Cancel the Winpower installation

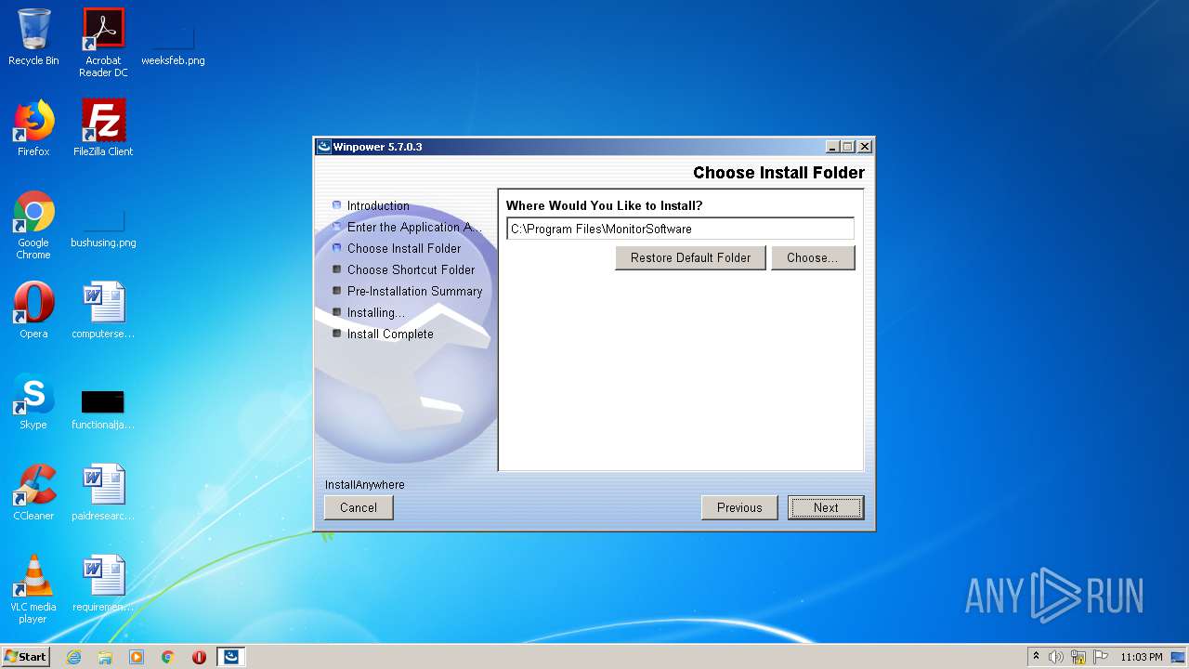[359, 507]
